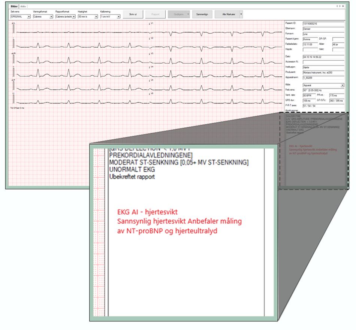Image resolution: width=356 pixels, height=330 pixels.
Task: Click the Pasient ID input field
Action: coord(324,23)
